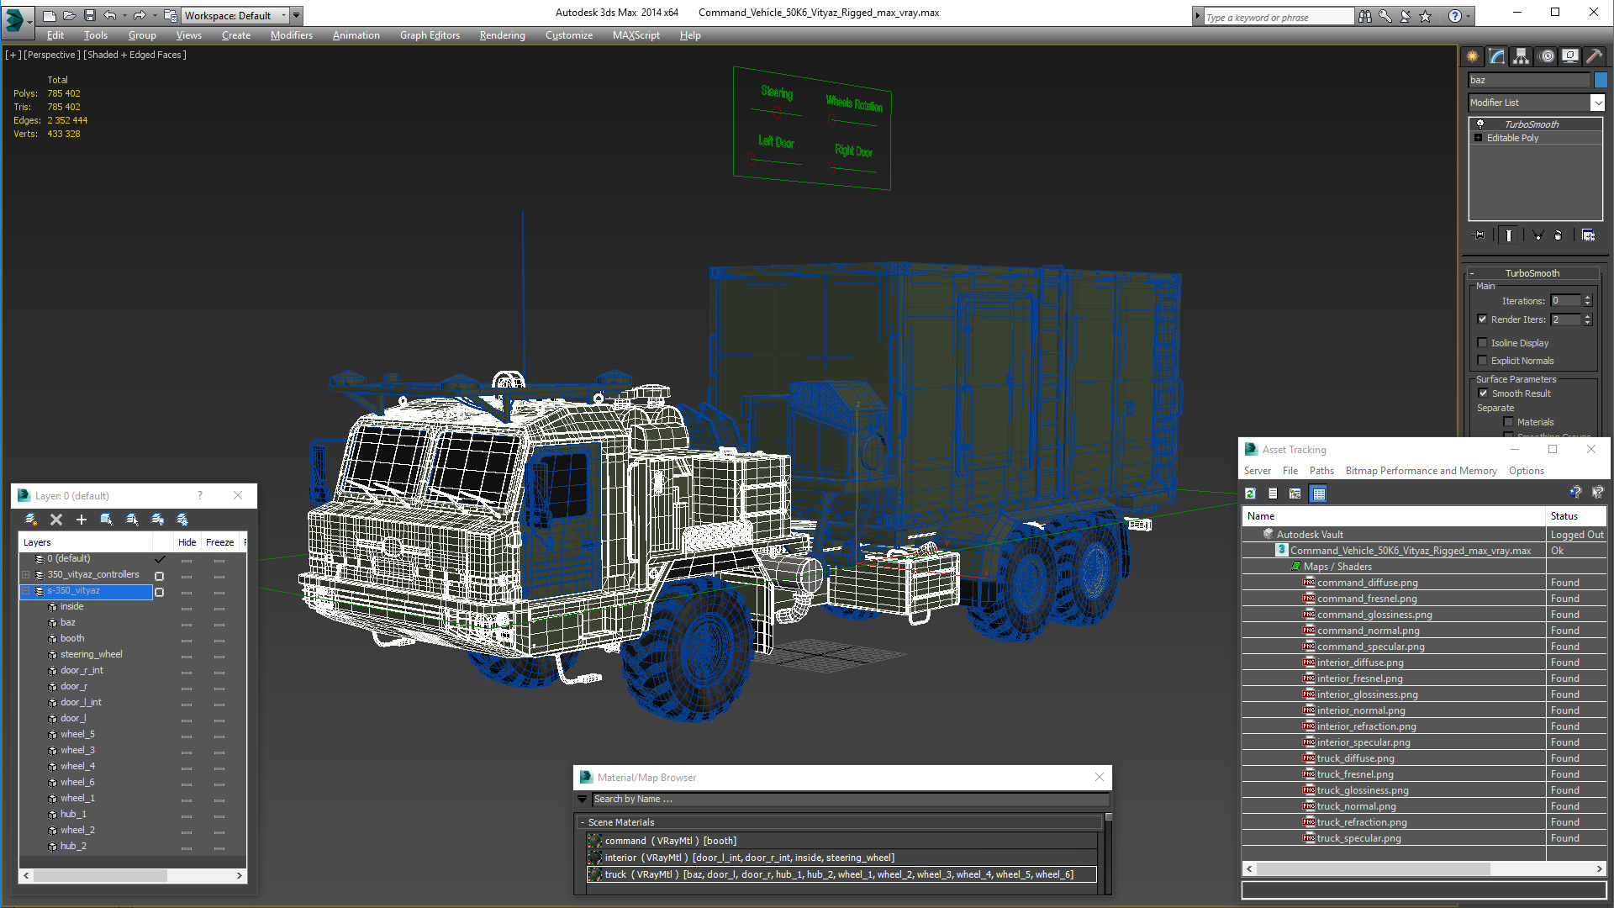Click the Save File floppy icon

tap(90, 15)
